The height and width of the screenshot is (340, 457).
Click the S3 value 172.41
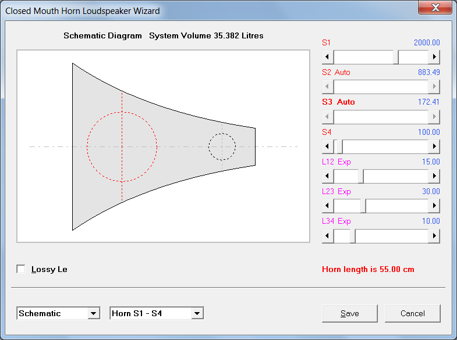428,102
